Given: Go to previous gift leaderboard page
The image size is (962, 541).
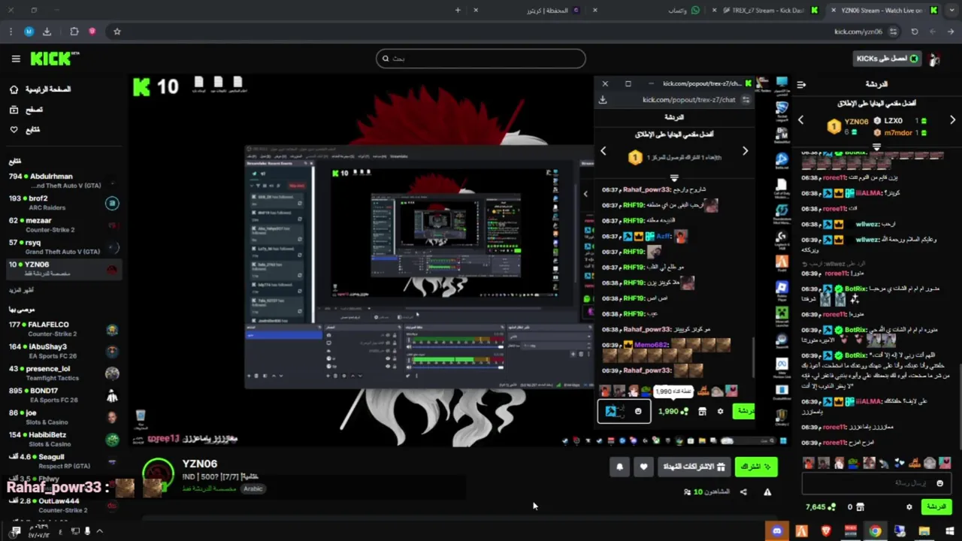Looking at the screenshot, I should [800, 120].
